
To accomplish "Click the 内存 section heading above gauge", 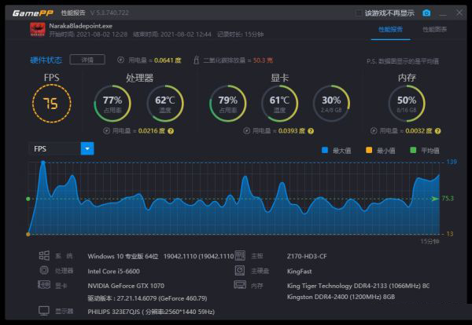I will [407, 78].
